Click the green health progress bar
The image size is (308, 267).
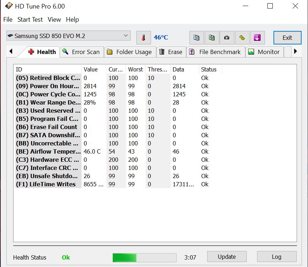pyautogui.click(x=144, y=258)
